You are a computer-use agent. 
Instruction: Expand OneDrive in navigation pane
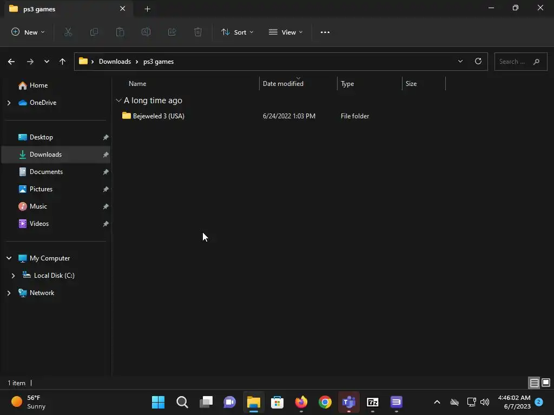9,103
